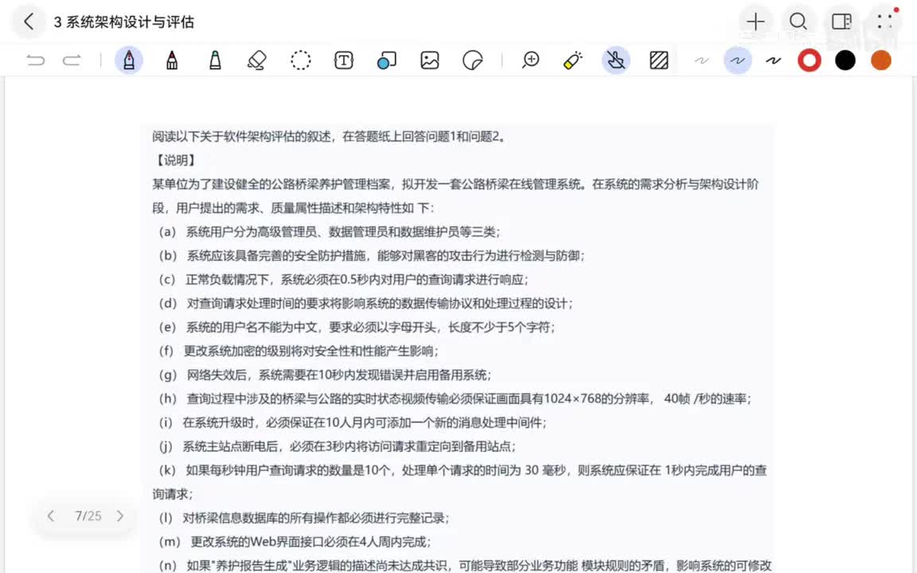This screenshot has height=573, width=917.
Task: Redo the last undone stroke
Action: [72, 60]
